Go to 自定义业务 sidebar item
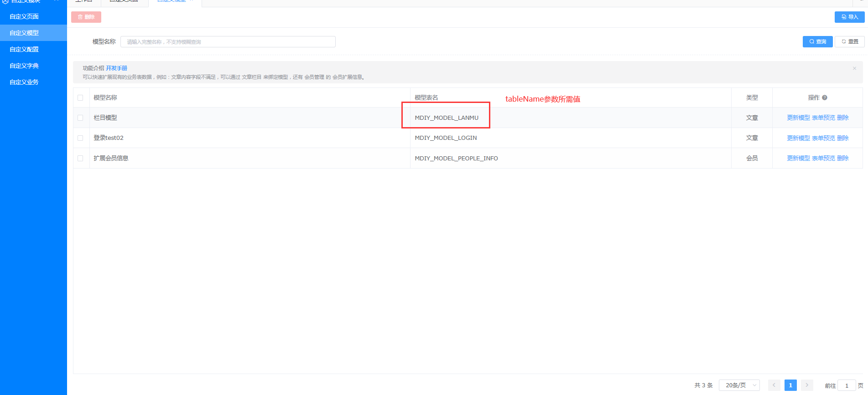Viewport: 868px width, 395px height. (24, 82)
